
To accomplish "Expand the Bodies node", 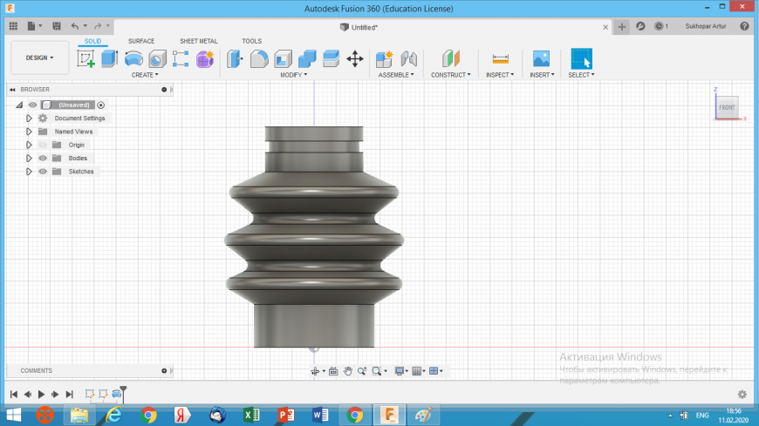I will tap(29, 159).
